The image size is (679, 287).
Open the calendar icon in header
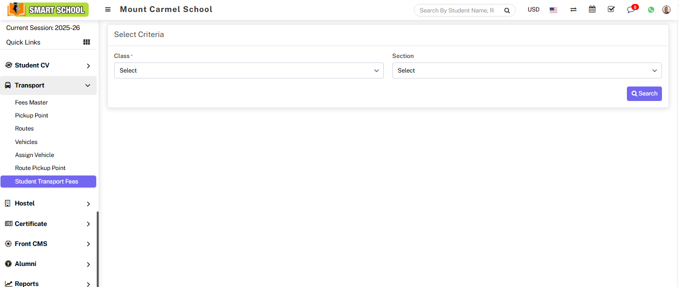pyautogui.click(x=592, y=9)
